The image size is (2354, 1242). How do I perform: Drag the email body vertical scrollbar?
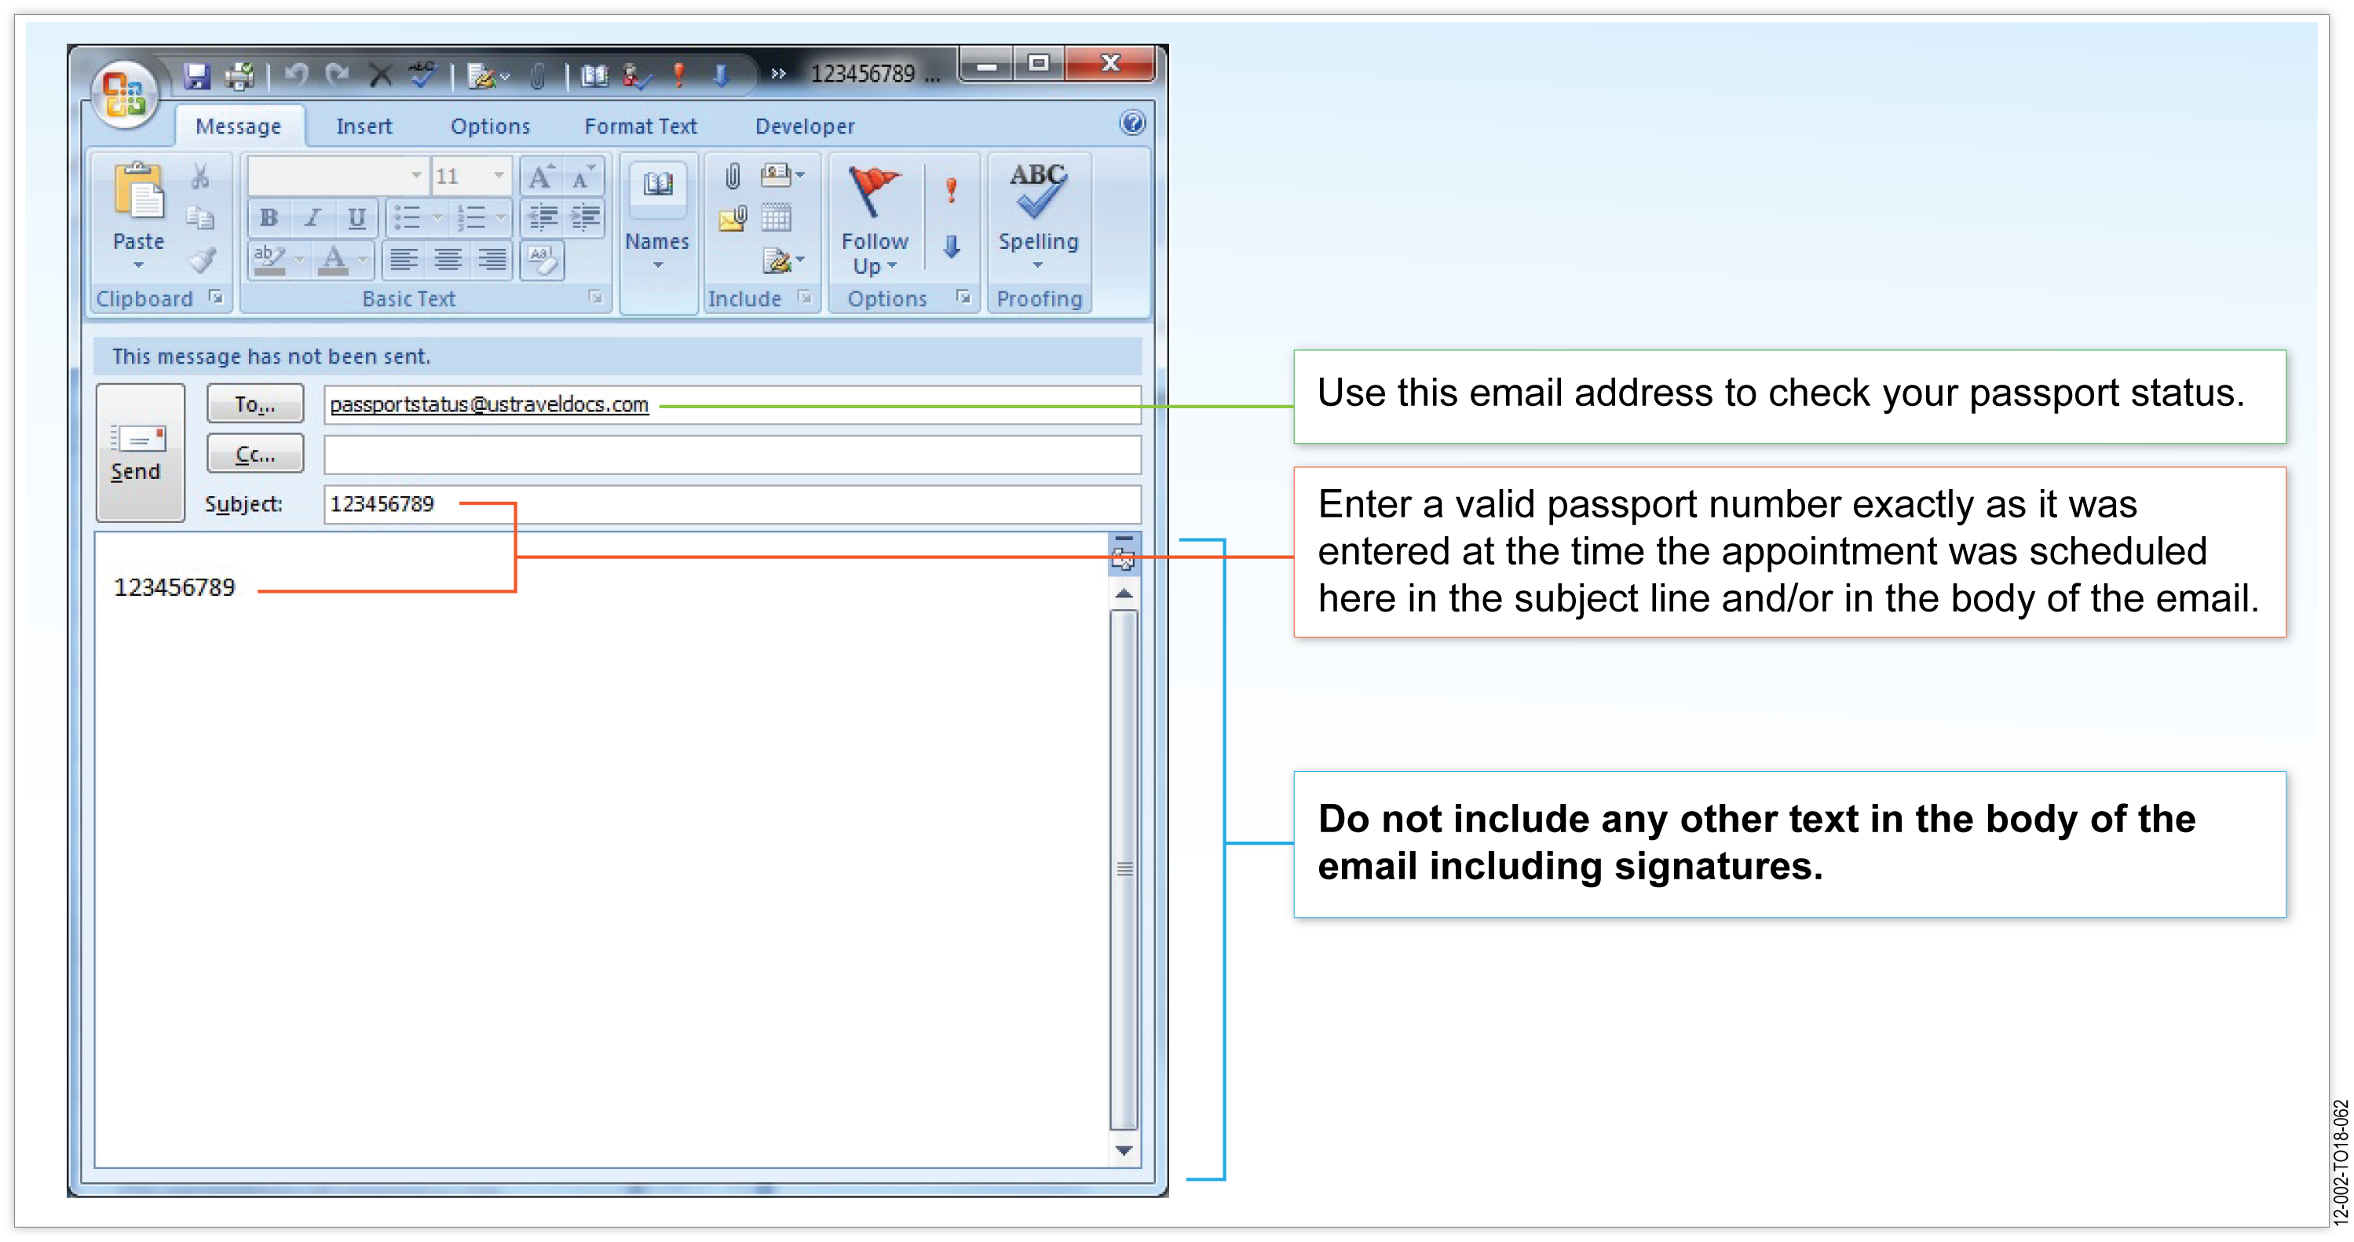click(x=1124, y=865)
